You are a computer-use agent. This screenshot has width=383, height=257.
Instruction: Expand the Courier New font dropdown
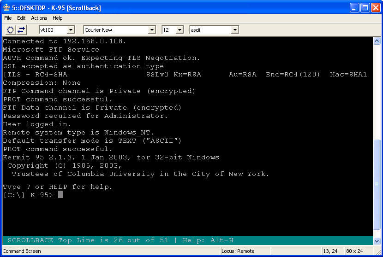(152, 30)
